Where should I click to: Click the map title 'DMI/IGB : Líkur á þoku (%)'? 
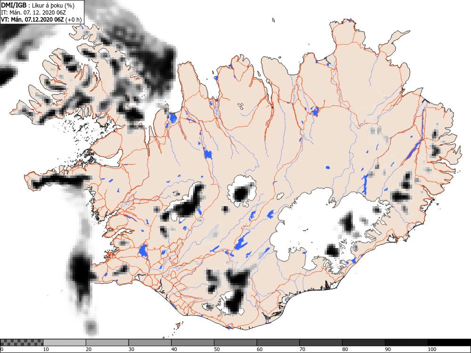pyautogui.click(x=38, y=5)
